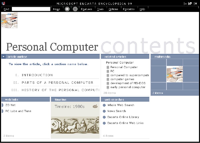Click the square bullet beside 'PC'

click(108, 71)
